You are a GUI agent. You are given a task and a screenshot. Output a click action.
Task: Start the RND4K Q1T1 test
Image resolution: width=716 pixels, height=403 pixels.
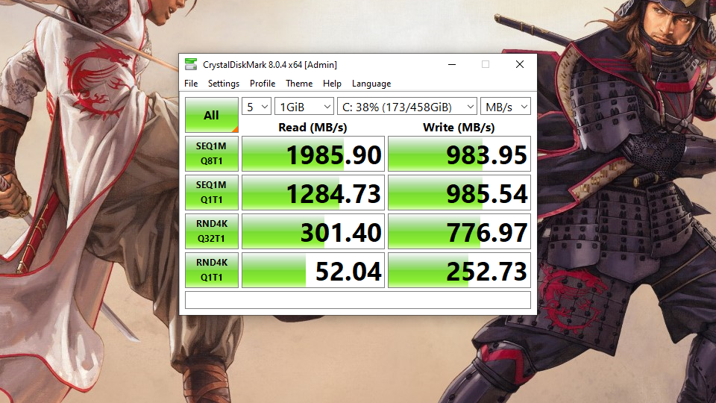(x=211, y=270)
